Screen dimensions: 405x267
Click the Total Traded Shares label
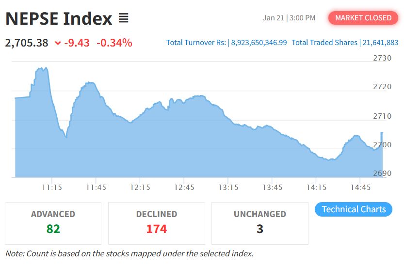tap(324, 43)
